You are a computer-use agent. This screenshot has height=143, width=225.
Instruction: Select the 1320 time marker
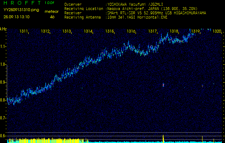click(217, 31)
